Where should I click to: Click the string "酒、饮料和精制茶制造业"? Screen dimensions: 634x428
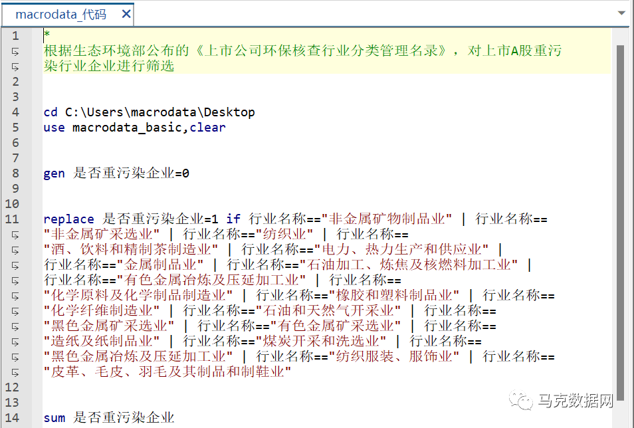coord(131,250)
